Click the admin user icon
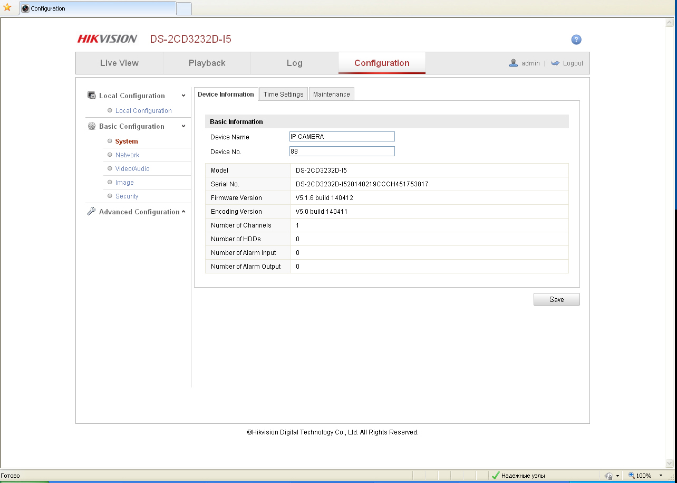Screen dimensions: 677x483 [514, 63]
